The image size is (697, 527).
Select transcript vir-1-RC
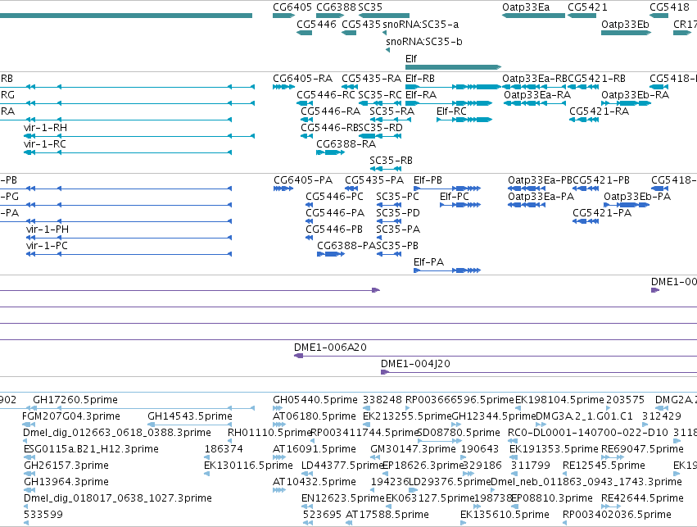(45, 144)
